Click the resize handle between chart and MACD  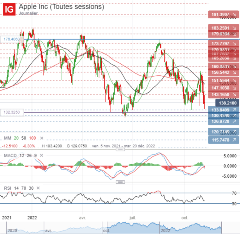click(x=120, y=149)
